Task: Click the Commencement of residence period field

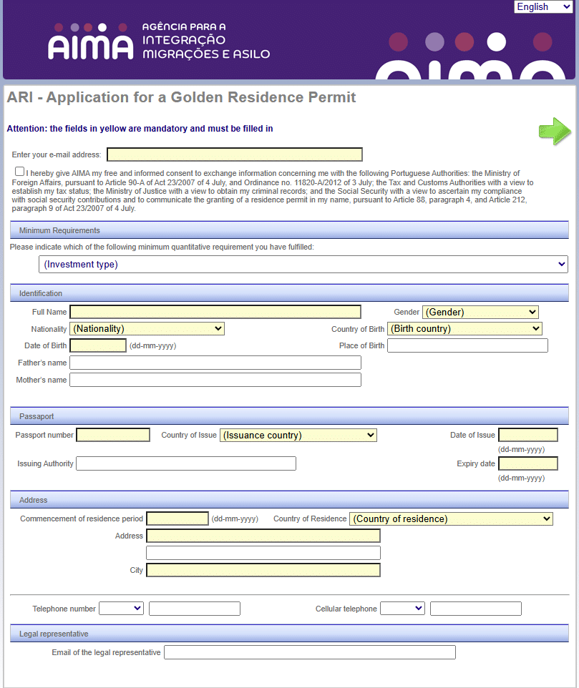Action: click(x=177, y=519)
